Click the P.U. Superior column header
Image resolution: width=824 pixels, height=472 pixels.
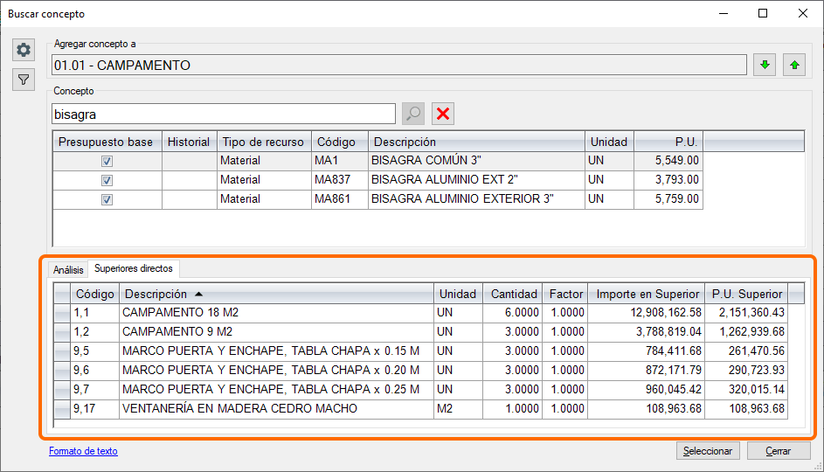click(x=747, y=294)
